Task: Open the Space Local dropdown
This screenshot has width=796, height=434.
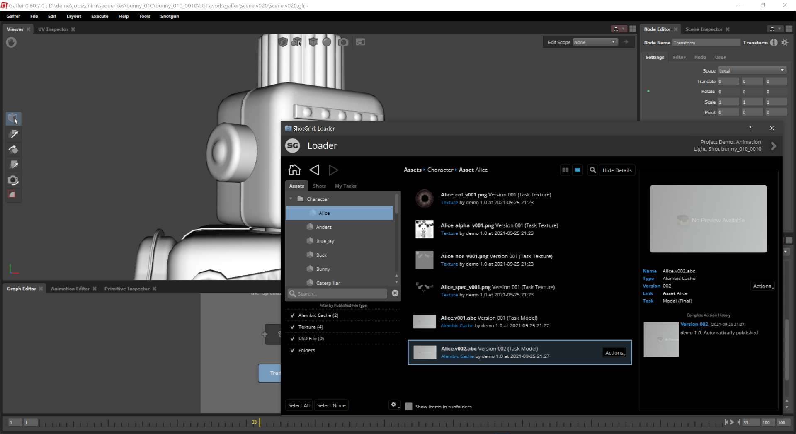Action: click(752, 70)
